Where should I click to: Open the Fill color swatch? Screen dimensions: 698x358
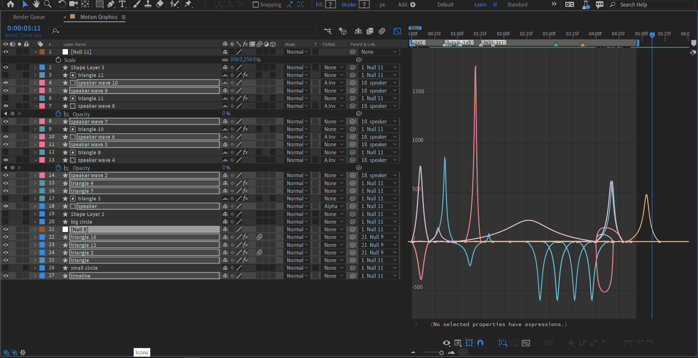(330, 5)
